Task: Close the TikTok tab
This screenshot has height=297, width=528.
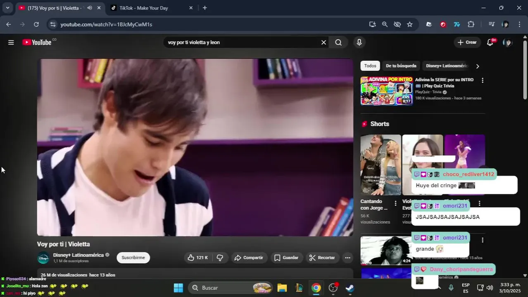Action: (x=190, y=8)
